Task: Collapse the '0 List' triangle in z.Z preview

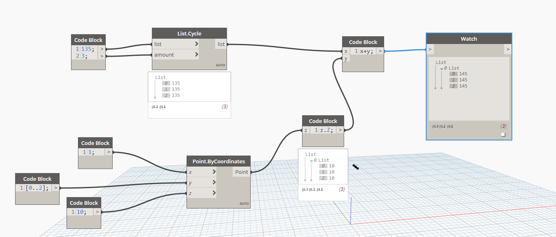Action: [x=311, y=160]
